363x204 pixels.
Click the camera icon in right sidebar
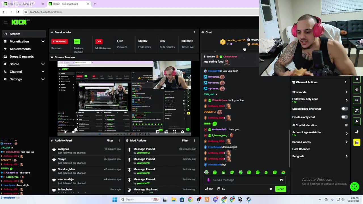(357, 110)
